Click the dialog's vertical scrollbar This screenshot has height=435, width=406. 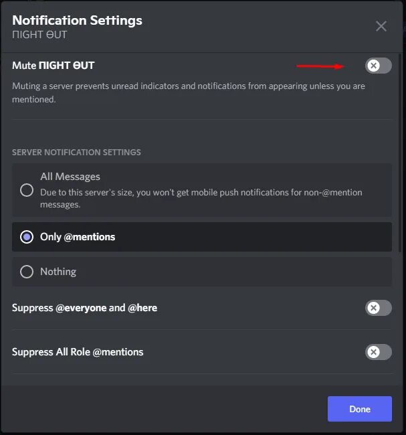point(400,153)
